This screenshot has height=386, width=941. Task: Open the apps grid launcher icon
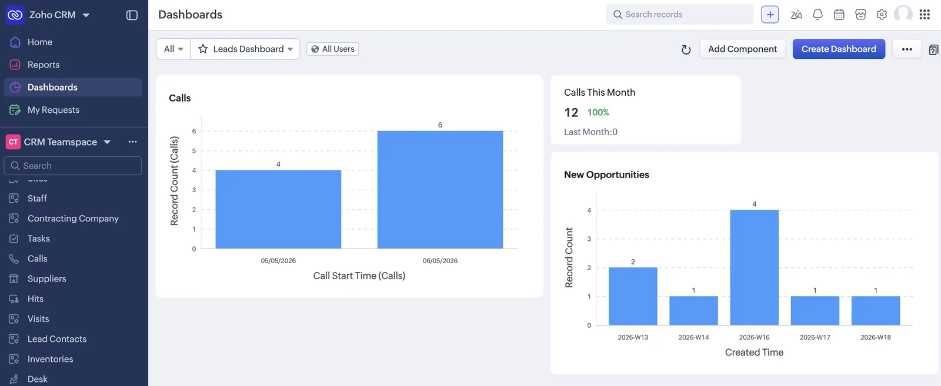[x=925, y=15]
